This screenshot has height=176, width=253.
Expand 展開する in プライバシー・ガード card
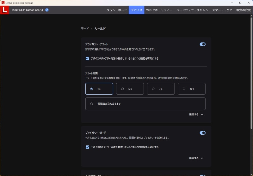[x=196, y=158]
